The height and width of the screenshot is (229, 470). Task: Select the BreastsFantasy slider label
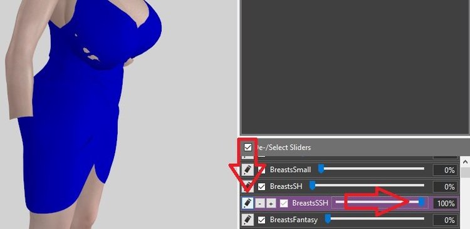(294, 220)
